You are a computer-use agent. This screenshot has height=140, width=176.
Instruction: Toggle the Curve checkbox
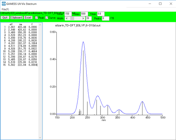[47, 18]
